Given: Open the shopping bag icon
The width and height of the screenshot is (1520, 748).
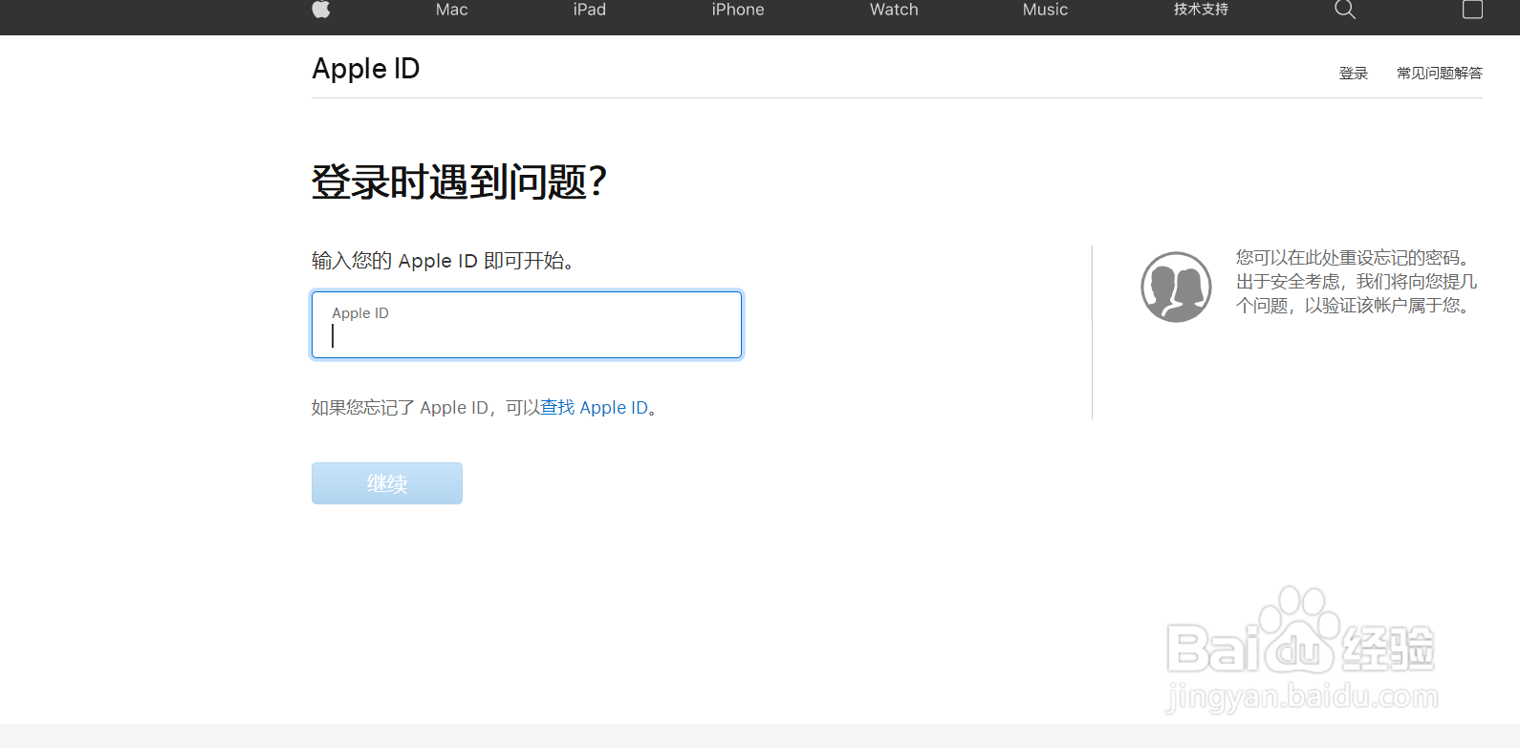Looking at the screenshot, I should tap(1473, 10).
